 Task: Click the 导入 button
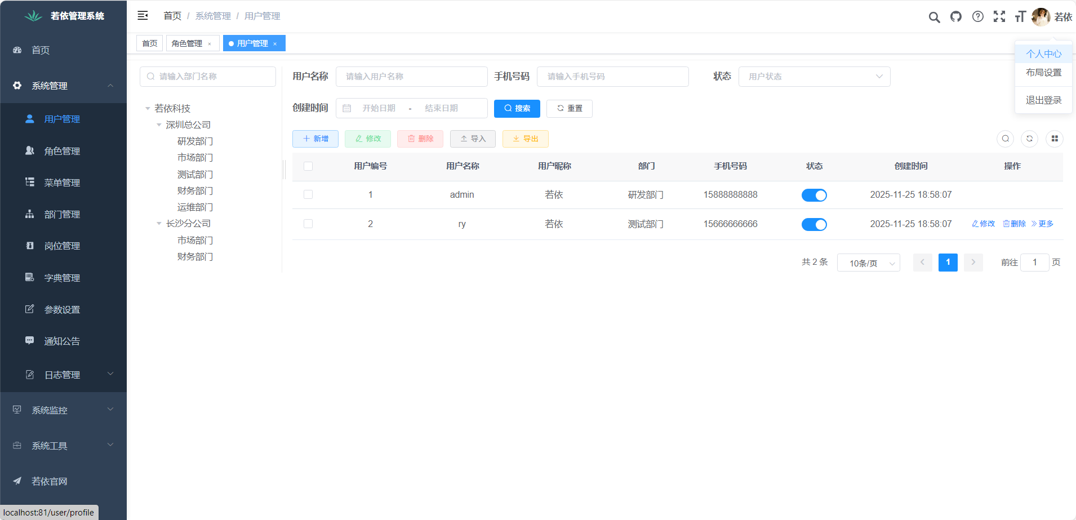point(473,139)
